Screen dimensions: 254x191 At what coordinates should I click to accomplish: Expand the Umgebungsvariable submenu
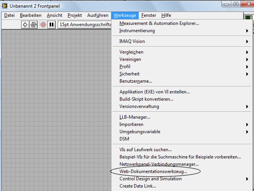tap(182, 132)
